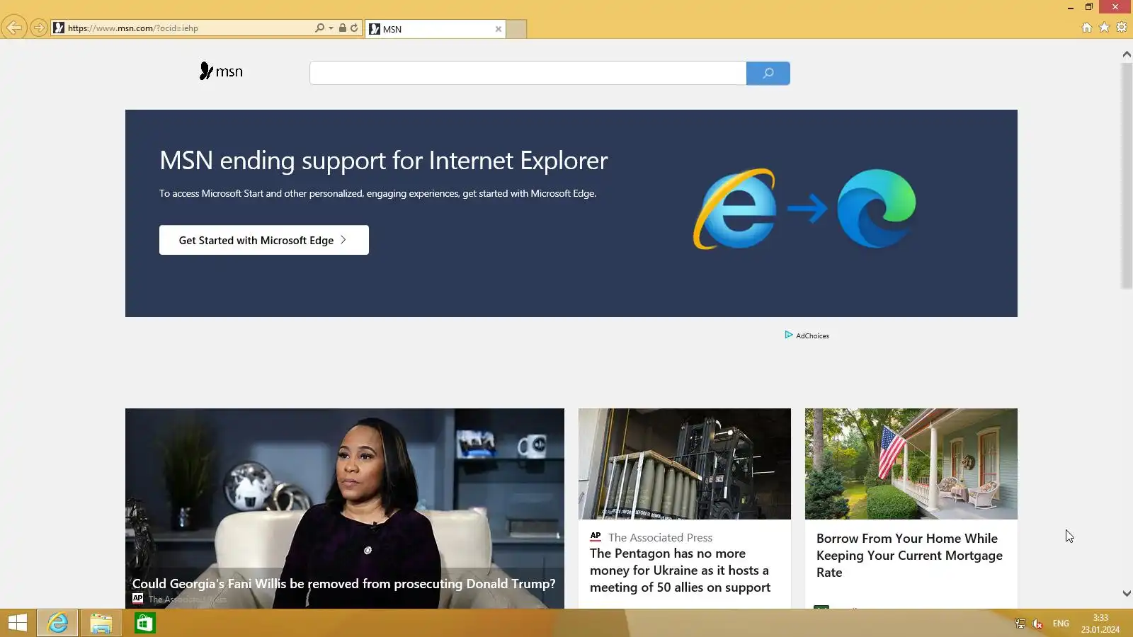The width and height of the screenshot is (1133, 637).
Task: Click the browser Forward arrow button
Action: tap(39, 28)
